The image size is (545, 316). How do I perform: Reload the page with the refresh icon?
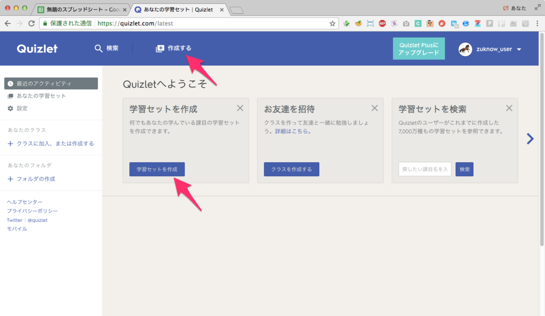tap(31, 23)
